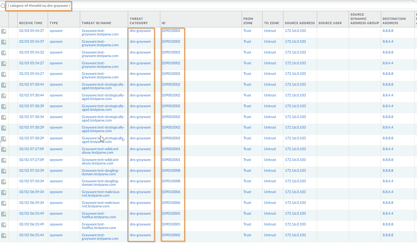Open the Receive Time column header menu
Image resolution: width=417 pixels, height=244 pixels.
point(31,23)
